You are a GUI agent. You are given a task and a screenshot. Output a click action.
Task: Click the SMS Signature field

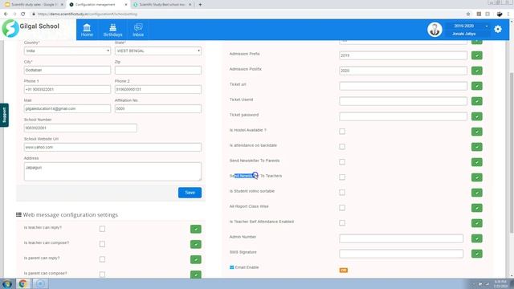coord(402,254)
